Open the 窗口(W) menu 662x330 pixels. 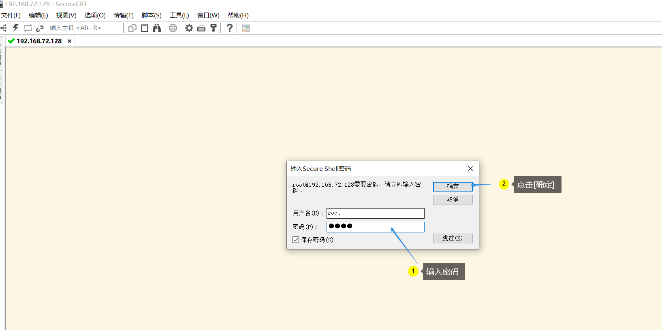point(208,15)
